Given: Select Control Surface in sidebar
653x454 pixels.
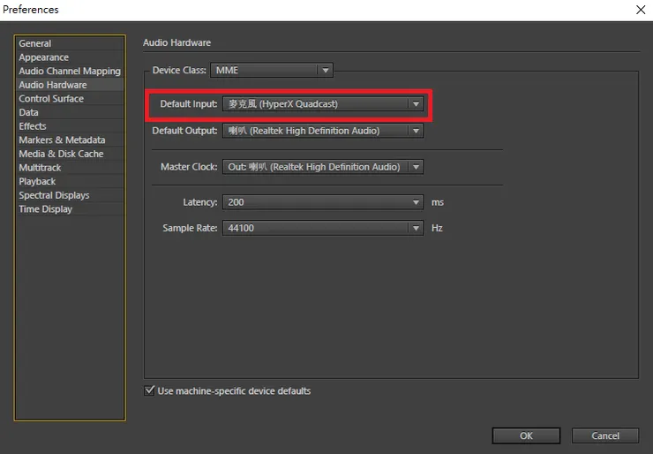Looking at the screenshot, I should point(51,99).
